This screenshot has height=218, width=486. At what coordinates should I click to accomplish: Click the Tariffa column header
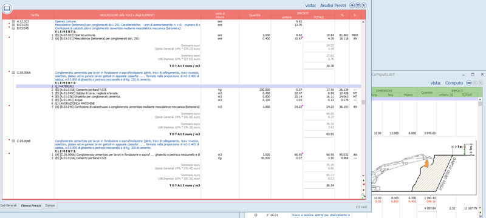pos(35,15)
